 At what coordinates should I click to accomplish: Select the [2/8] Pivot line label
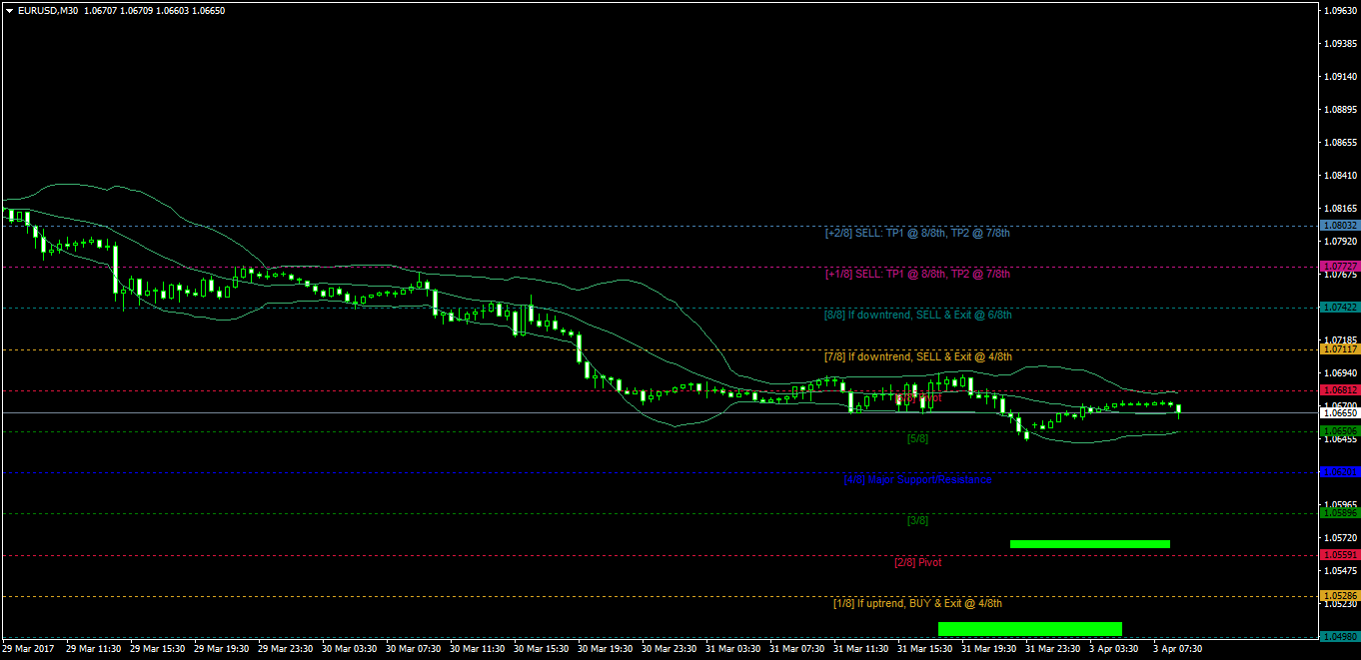click(917, 562)
